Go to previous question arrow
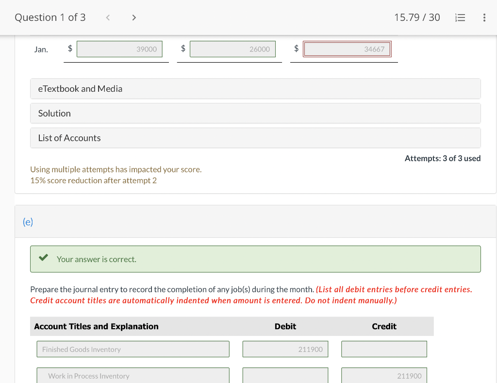This screenshot has width=497, height=383. [x=108, y=17]
